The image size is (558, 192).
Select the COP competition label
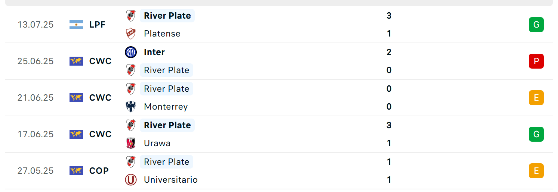pyautogui.click(x=99, y=171)
